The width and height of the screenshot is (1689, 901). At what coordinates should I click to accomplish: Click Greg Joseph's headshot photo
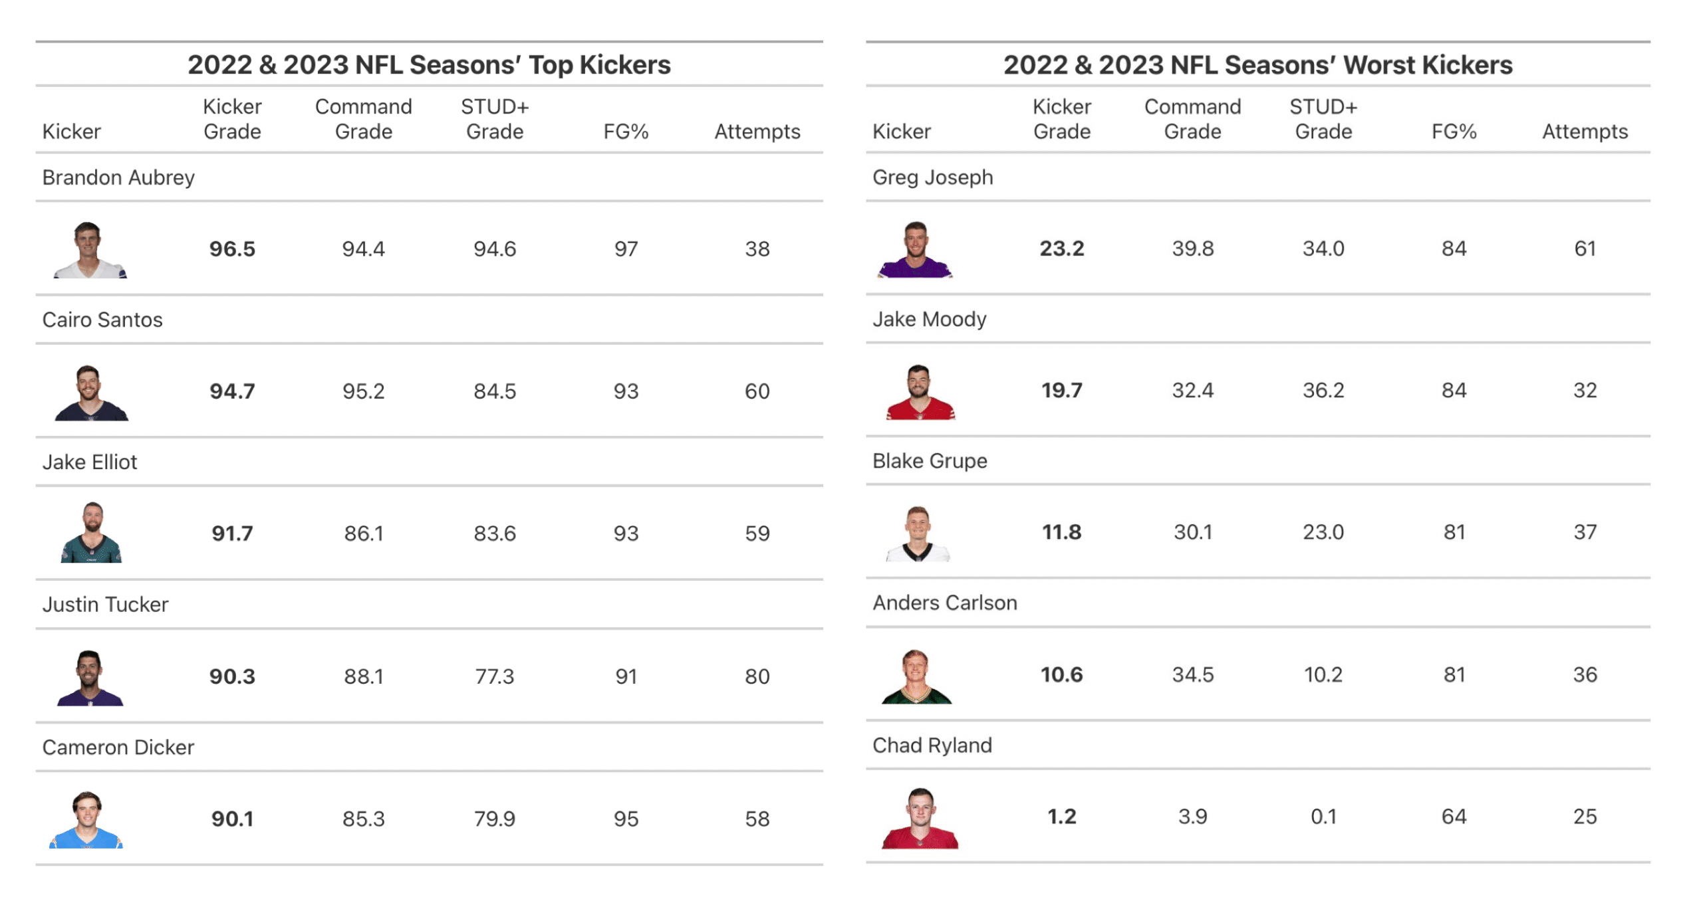tap(916, 249)
